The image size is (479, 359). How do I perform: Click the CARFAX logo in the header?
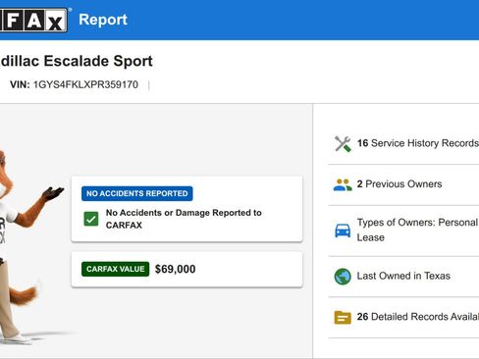(33, 20)
